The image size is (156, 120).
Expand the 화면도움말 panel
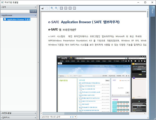click(x=19, y=113)
